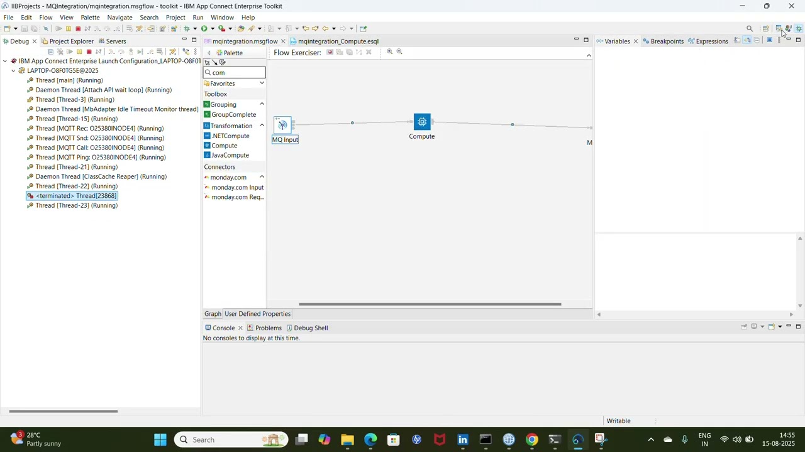Collapse the Palette using the left arrow

tap(209, 53)
